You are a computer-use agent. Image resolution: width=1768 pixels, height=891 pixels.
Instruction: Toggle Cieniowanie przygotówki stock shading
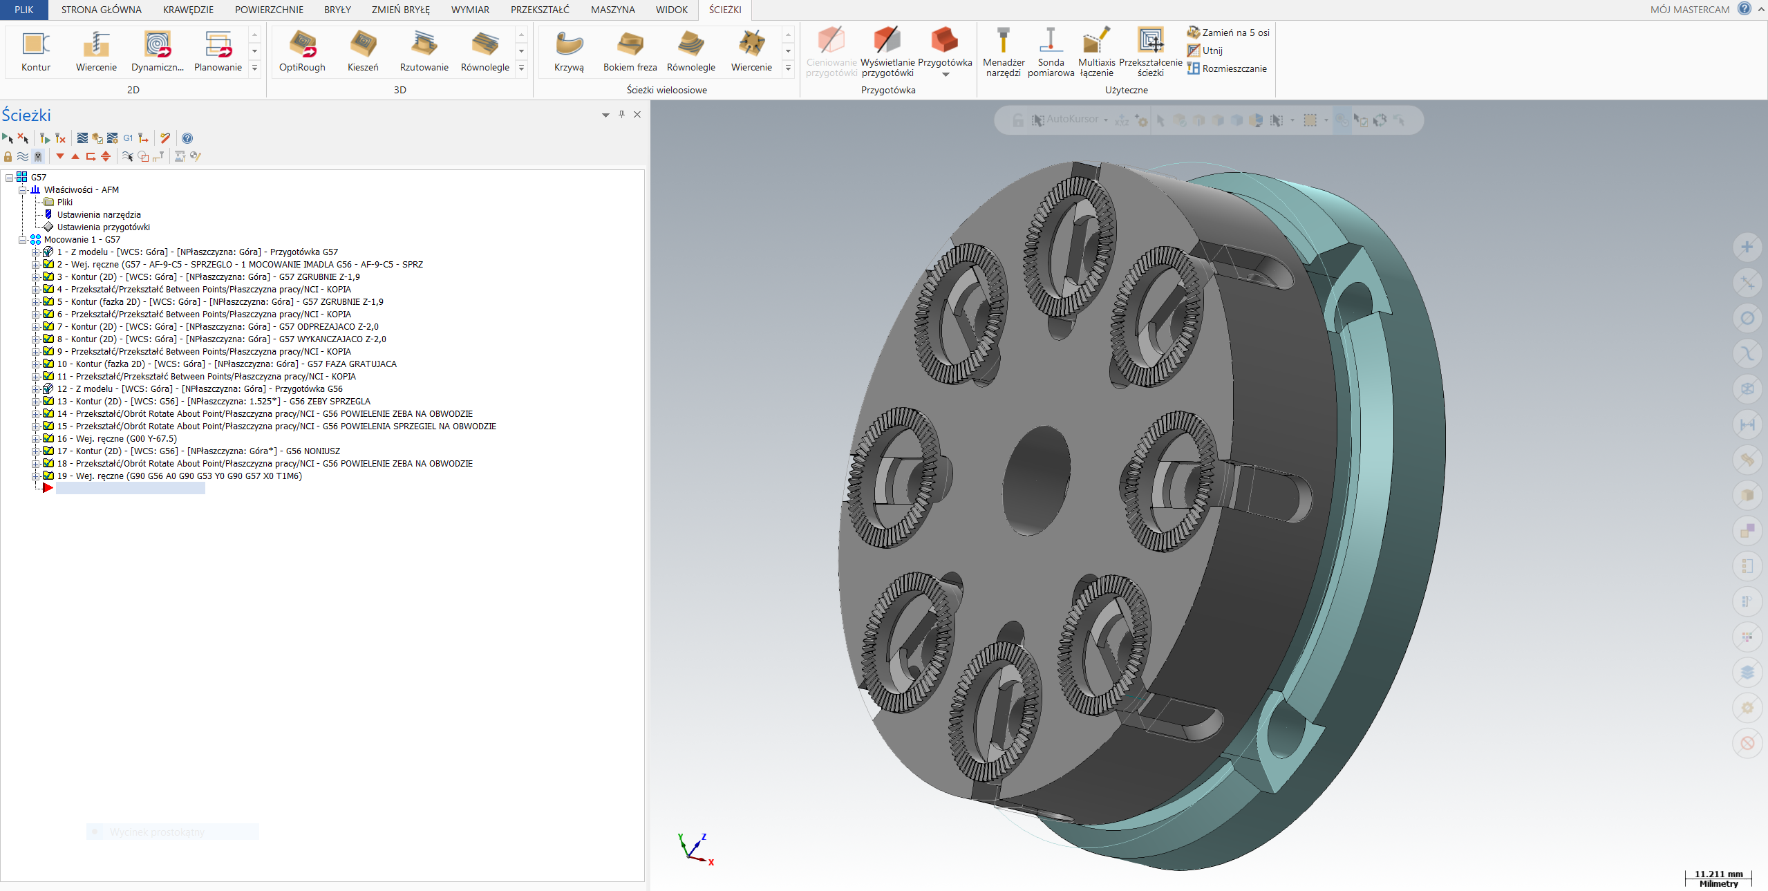point(831,53)
